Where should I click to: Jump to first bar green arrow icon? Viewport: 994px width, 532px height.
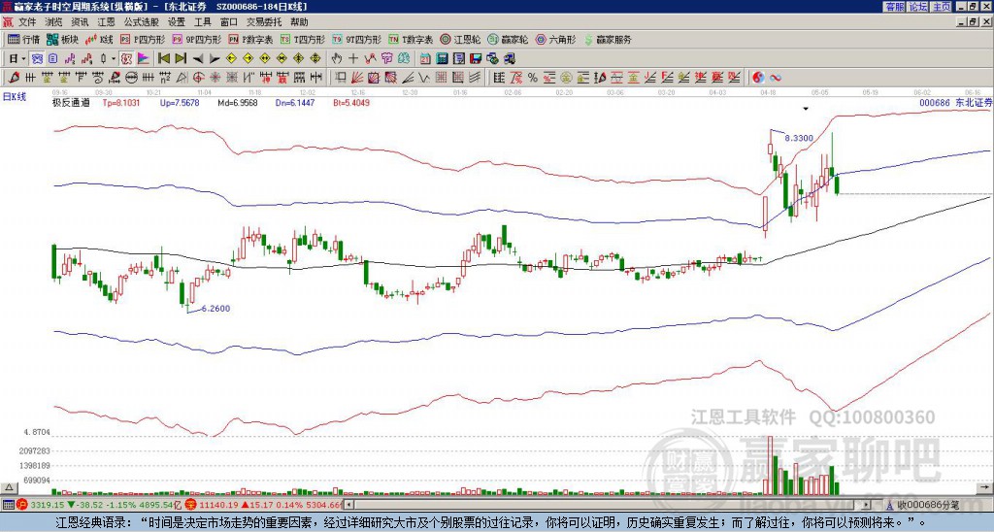163,58
